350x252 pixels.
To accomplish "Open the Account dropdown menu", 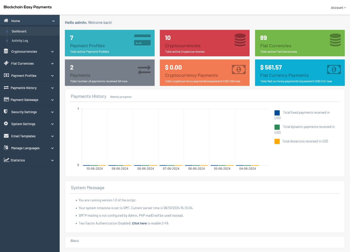I will tap(338, 8).
